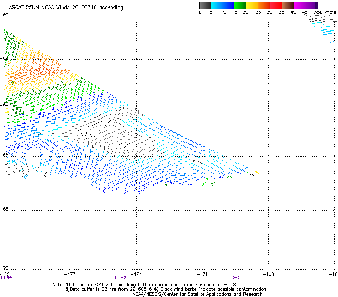
Task: Click the cyan-to-blue 5-15 knots color segment
Action: click(222, 5)
